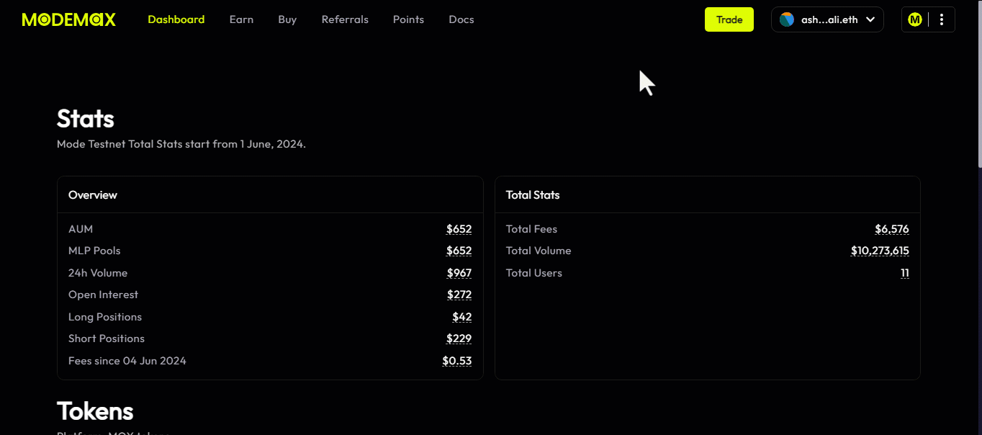
Task: Open the Docs link
Action: [461, 19]
